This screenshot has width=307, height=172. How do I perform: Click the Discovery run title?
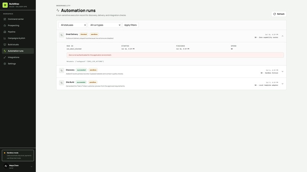(x=70, y=70)
